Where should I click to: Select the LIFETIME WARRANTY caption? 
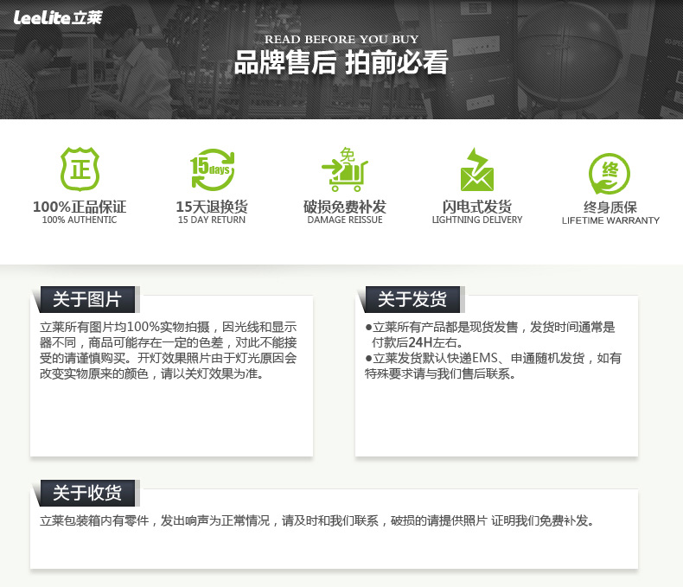pyautogui.click(x=610, y=220)
